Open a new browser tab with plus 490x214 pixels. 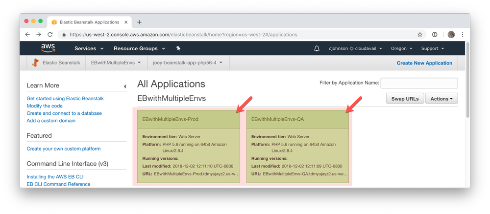[x=139, y=22]
